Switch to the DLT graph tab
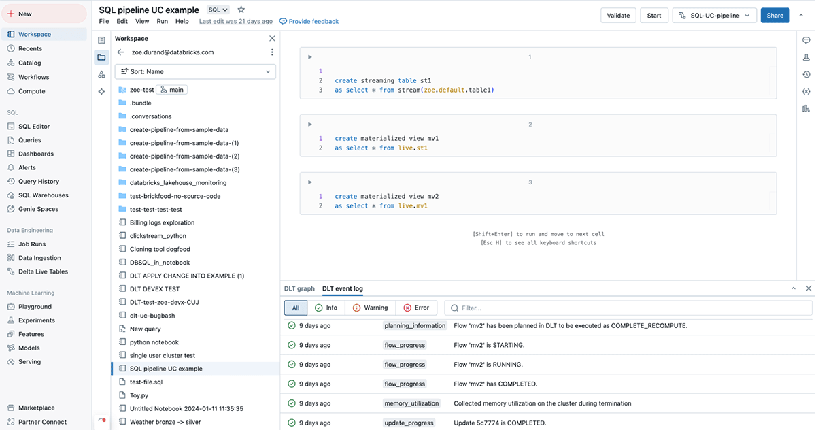This screenshot has width=816, height=430. pyautogui.click(x=299, y=288)
